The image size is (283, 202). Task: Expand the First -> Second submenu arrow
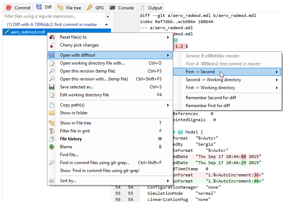[x=277, y=72]
